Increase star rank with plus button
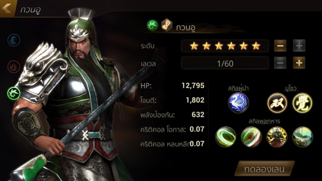Image resolution: width=322 pixels, height=181 pixels. (299, 46)
